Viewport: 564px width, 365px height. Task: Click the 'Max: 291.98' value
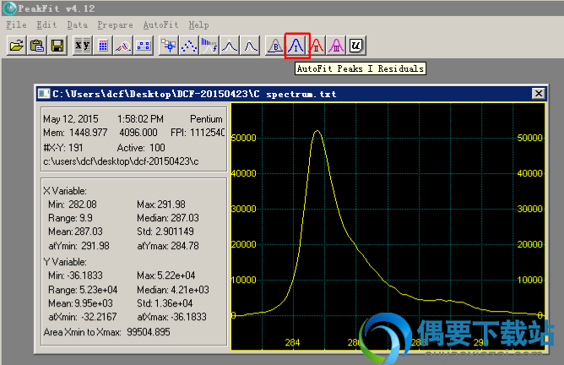[x=160, y=204]
